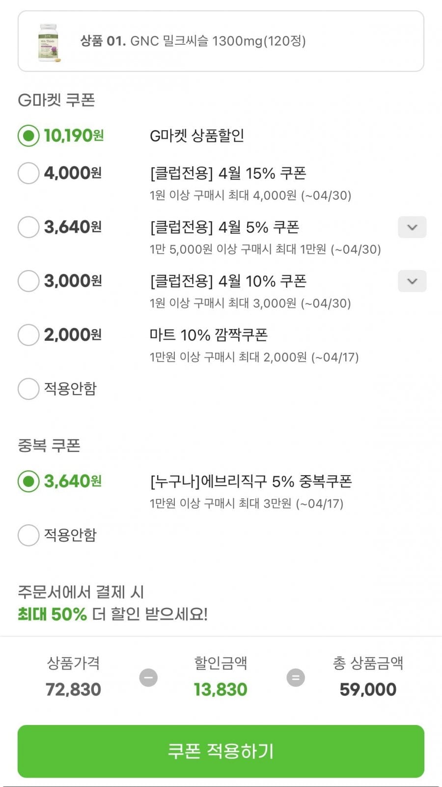
Task: Click the 마트 10% 깜짝쿠폰 label text
Action: click(x=209, y=335)
